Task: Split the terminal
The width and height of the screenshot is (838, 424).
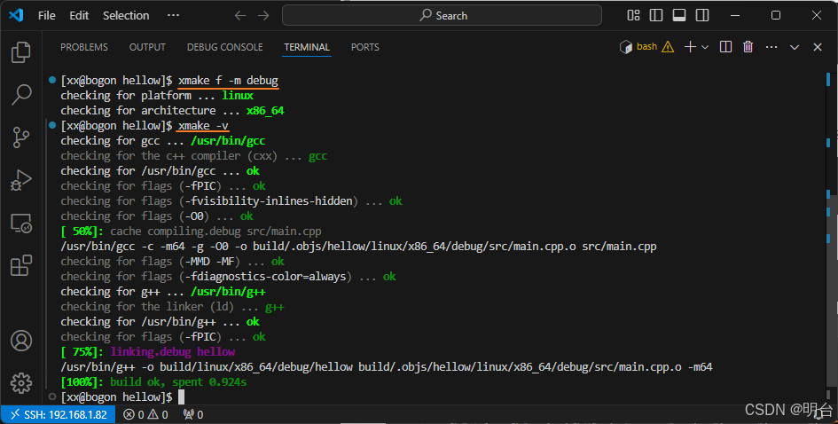Action: (x=725, y=47)
